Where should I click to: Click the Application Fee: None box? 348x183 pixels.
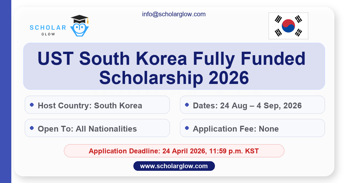[252, 128]
